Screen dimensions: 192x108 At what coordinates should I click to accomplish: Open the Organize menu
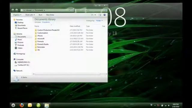coord(17,15)
